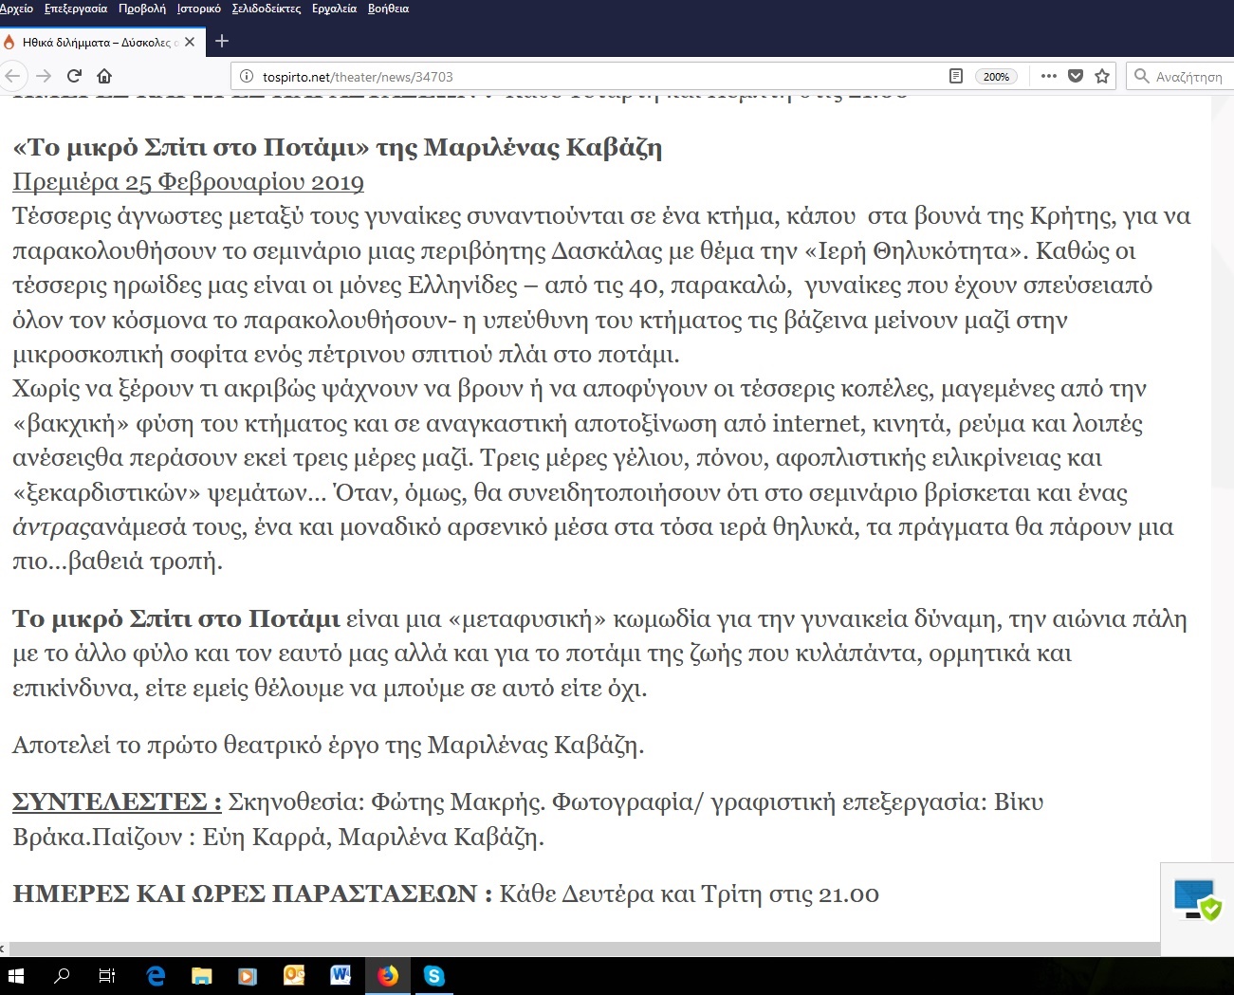This screenshot has height=995, width=1234.
Task: Click the ΣΥΝΤΕΛΕΣΤΕΣ label
Action: (x=117, y=802)
